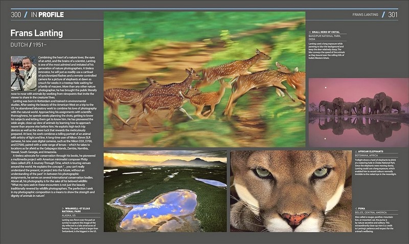View the aerial Alaska lake photograph
The height and width of the screenshot is (244, 409).
[x=165, y=191]
